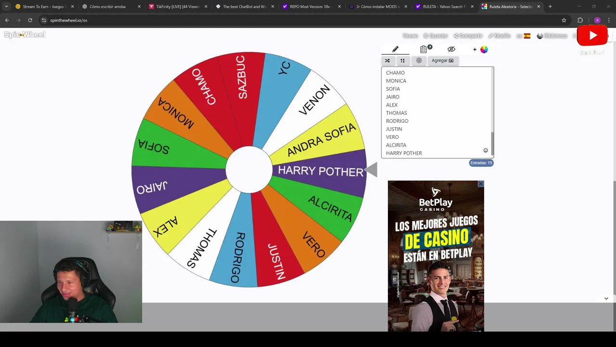Click Nuevo in the top menu
The image size is (616, 347).
tap(410, 36)
